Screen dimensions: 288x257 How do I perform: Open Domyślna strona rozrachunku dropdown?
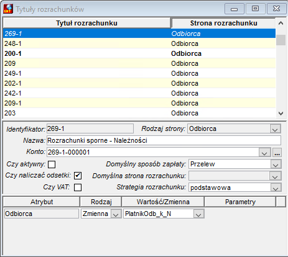click(275, 176)
